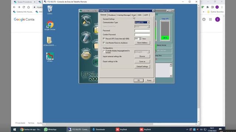Switch to Quazz Provedores Chrome tab
Screen dimensions: 236x132
[x=25, y=2]
